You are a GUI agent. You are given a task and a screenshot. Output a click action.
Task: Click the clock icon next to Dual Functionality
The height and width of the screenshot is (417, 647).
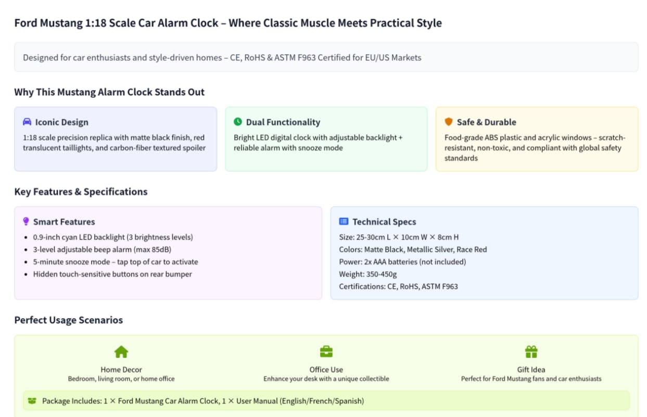[238, 122]
